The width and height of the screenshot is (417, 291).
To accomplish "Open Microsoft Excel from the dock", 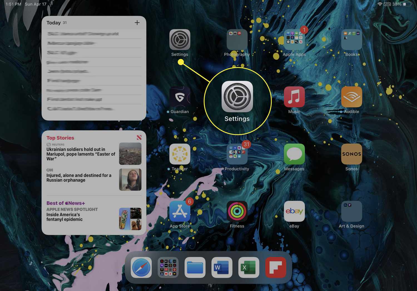I will coord(249,267).
